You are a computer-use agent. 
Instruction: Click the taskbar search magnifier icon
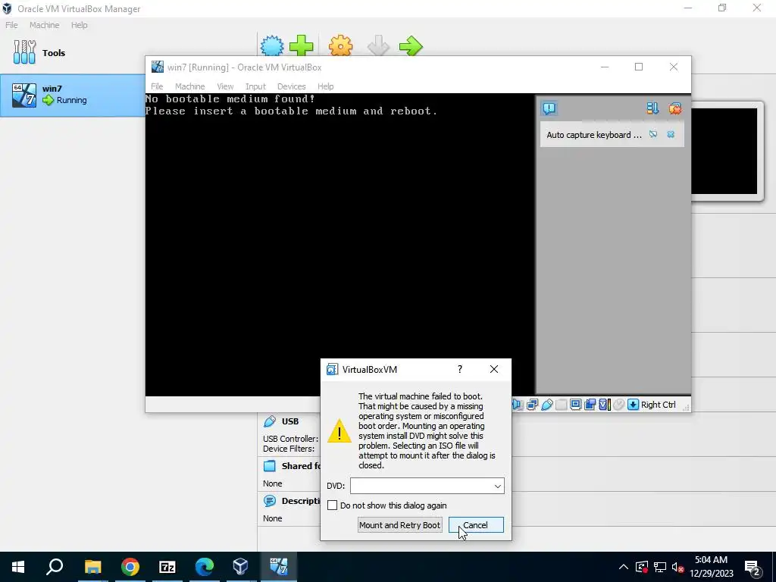(x=55, y=567)
